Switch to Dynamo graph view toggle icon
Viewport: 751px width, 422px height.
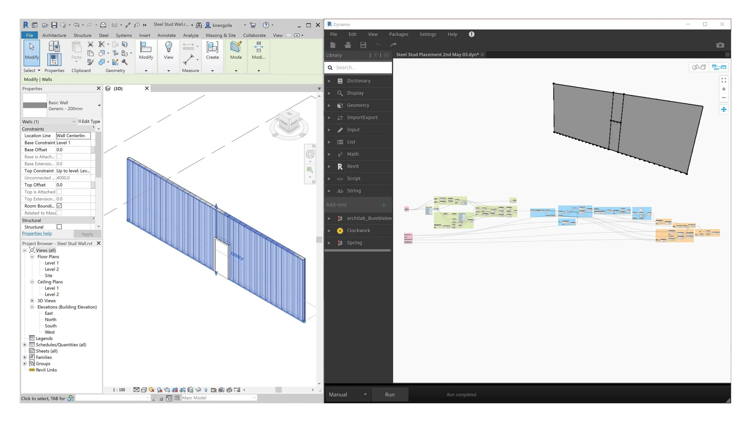pyautogui.click(x=719, y=67)
